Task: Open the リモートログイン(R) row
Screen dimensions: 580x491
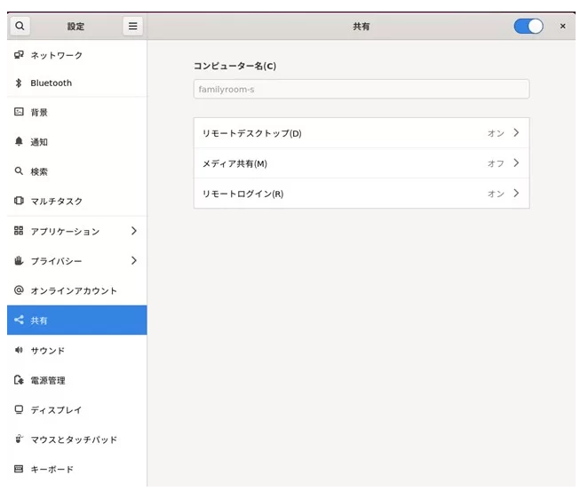Action: [362, 194]
